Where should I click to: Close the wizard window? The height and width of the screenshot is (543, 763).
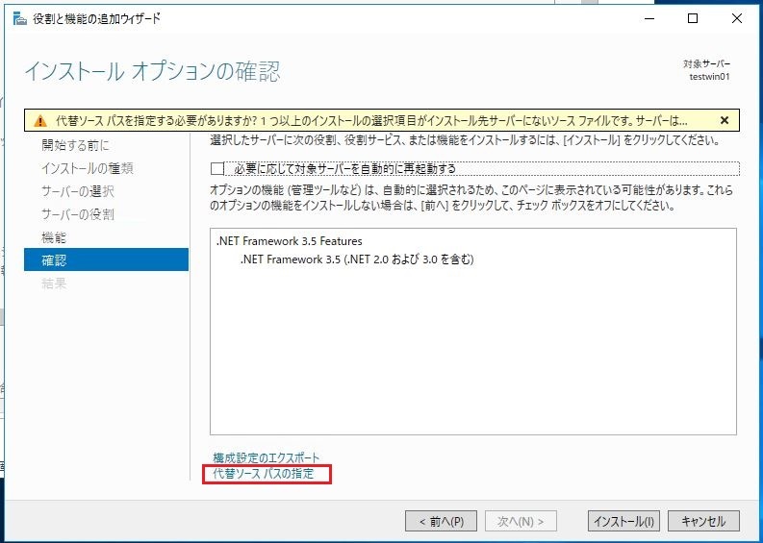[x=737, y=18]
